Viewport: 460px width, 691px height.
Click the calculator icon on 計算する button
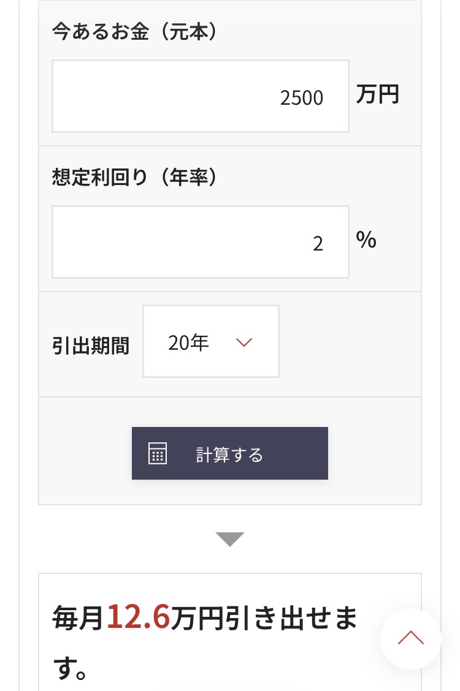click(x=158, y=454)
